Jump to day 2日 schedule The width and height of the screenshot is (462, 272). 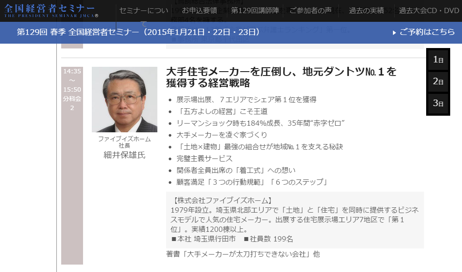coord(438,82)
